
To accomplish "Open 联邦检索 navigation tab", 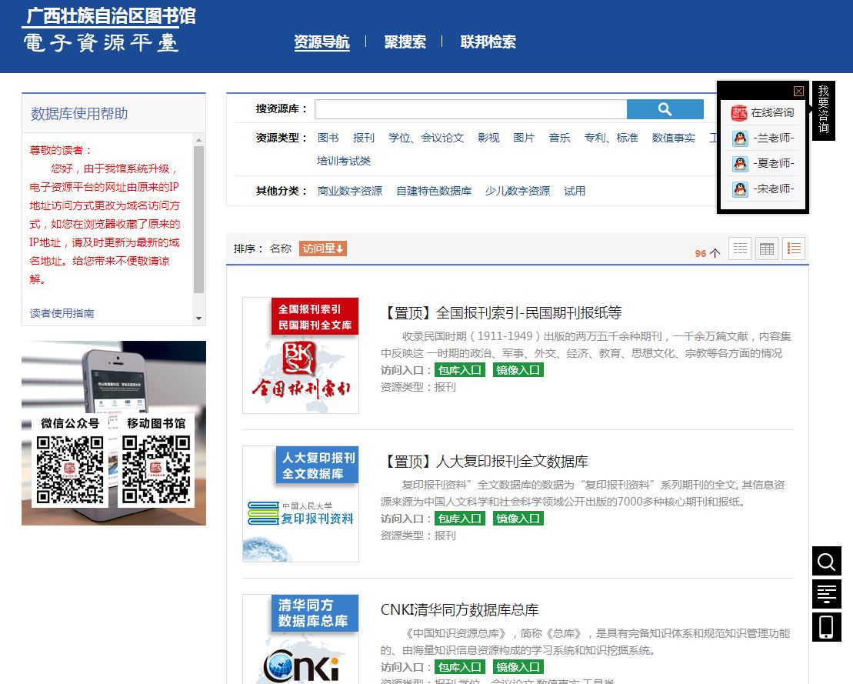I will pos(488,42).
